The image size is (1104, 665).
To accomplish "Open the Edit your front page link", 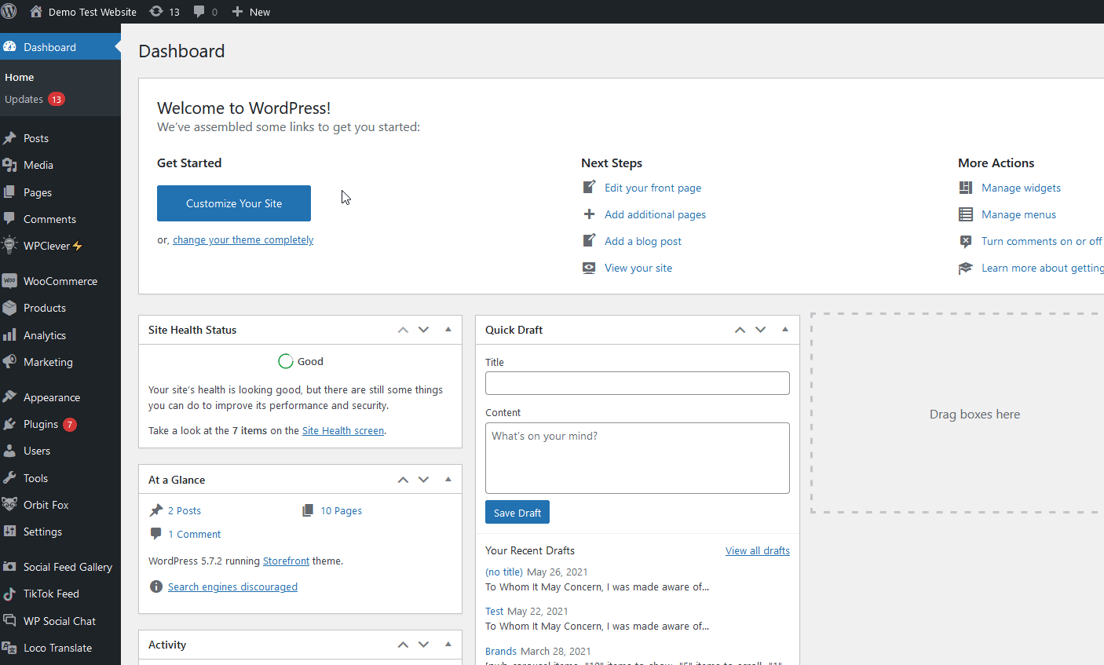I will click(653, 188).
